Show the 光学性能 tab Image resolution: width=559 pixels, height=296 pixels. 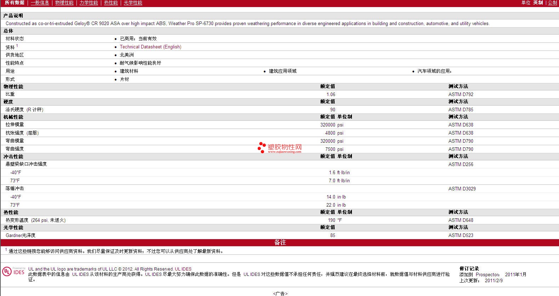coord(133,2)
